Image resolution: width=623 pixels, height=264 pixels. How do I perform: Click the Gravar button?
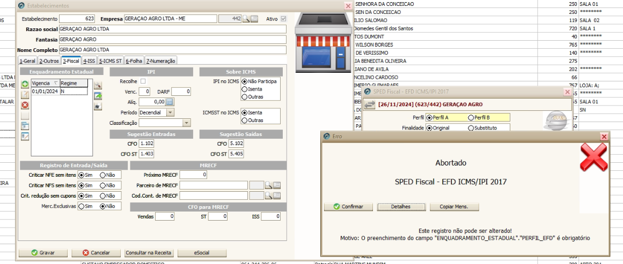(x=43, y=253)
